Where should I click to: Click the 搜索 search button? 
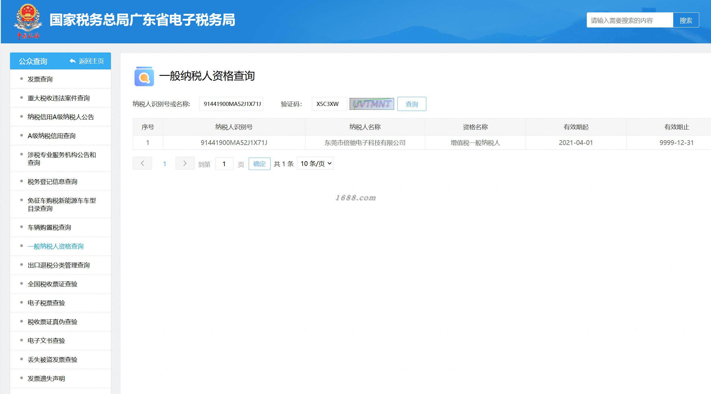point(686,20)
